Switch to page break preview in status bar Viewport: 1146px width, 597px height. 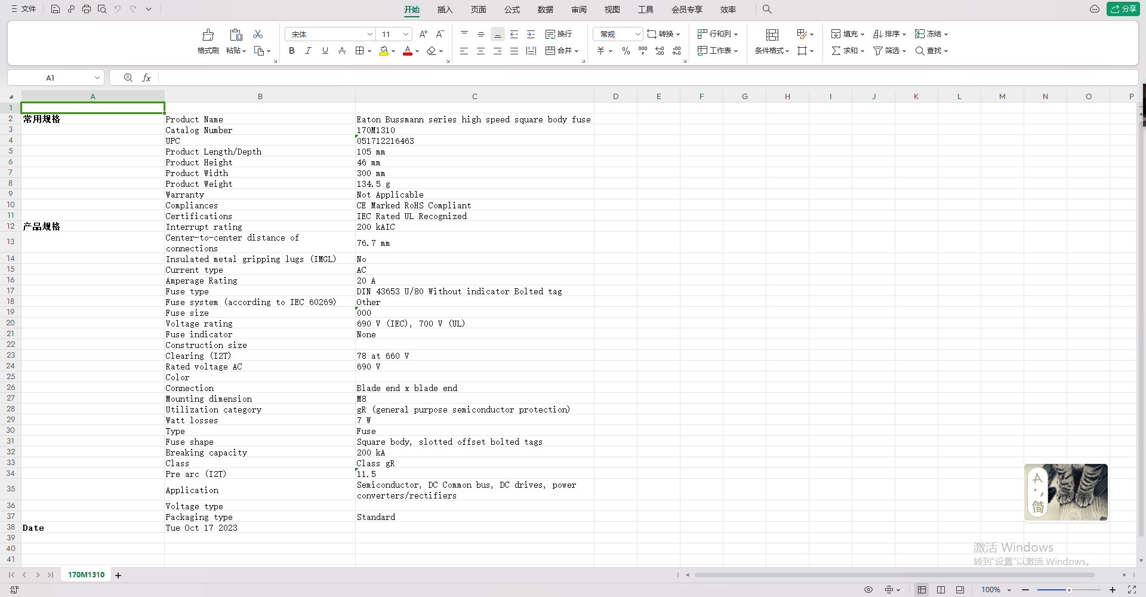960,590
